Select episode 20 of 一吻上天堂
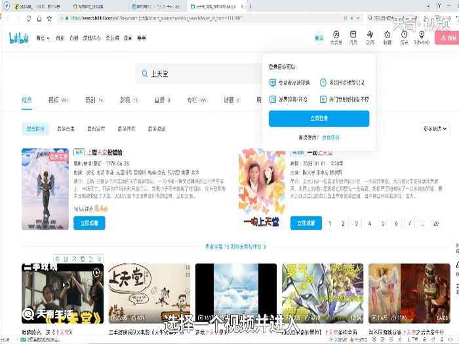 (436, 224)
